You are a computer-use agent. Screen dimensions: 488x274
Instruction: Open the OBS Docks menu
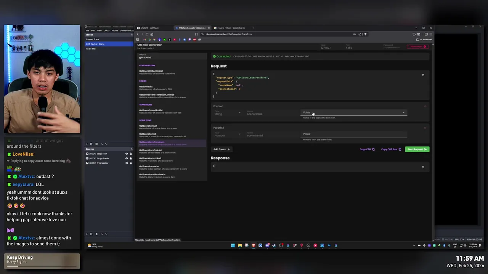point(107,30)
